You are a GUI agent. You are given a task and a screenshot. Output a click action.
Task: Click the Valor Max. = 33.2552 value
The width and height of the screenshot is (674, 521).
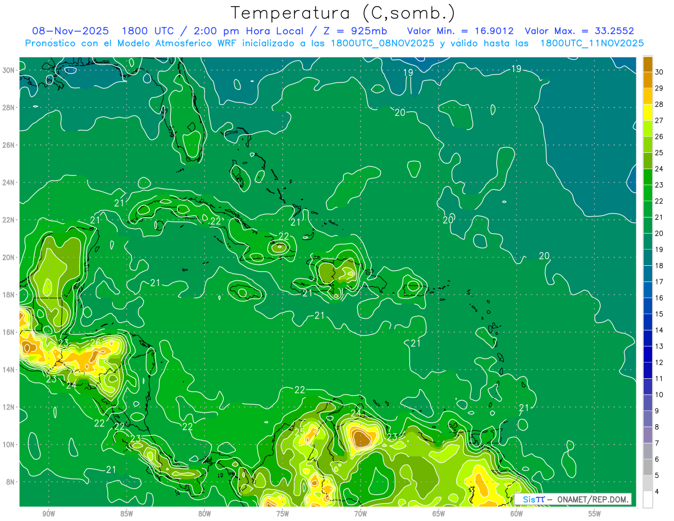(x=579, y=31)
